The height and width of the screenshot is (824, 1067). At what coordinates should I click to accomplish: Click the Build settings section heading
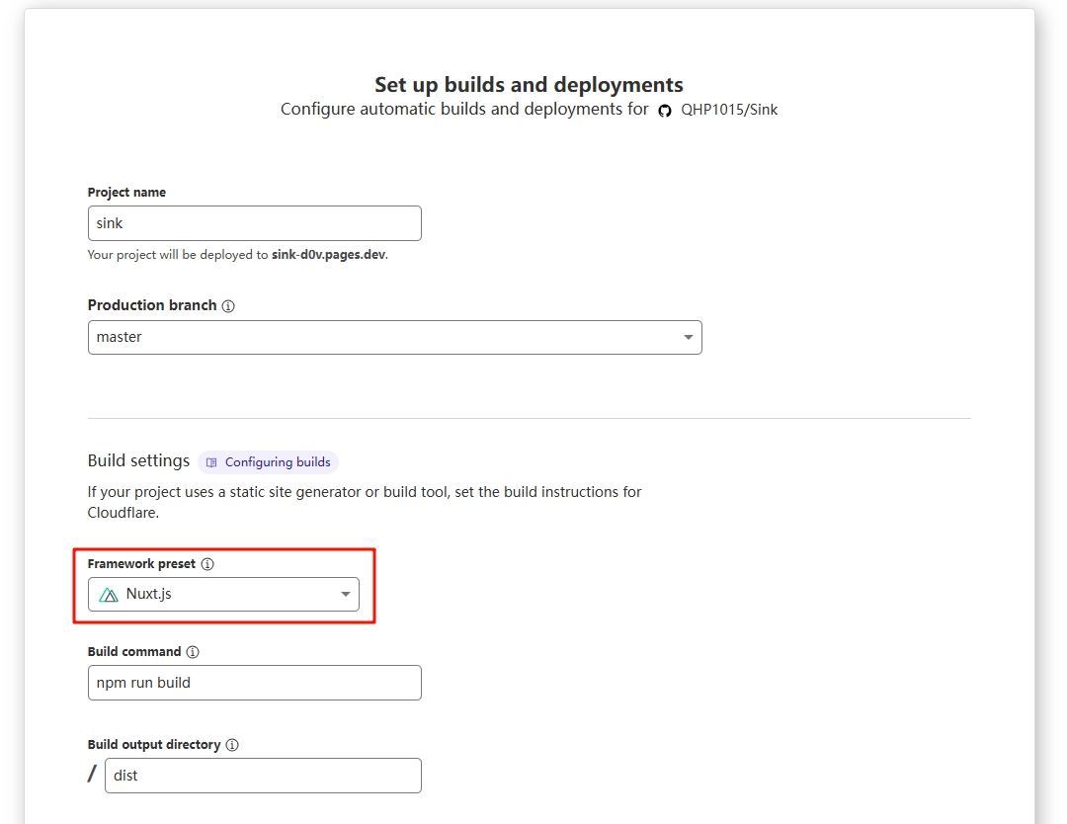[138, 460]
